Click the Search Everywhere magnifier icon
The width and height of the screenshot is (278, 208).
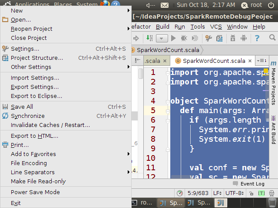point(272,38)
